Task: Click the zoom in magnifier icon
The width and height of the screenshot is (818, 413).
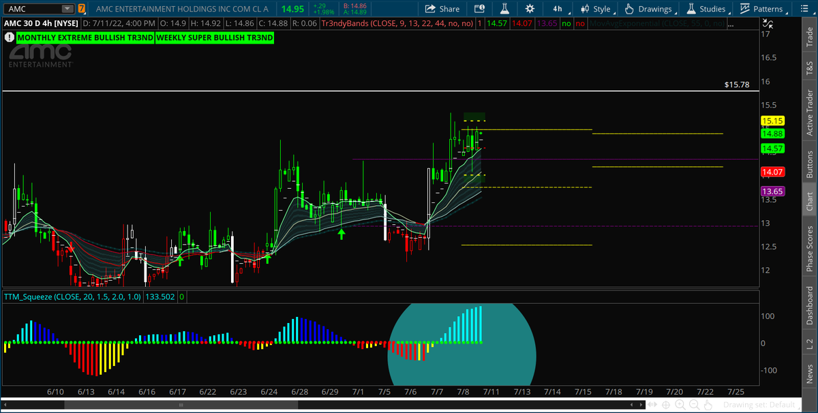Action: tap(681, 405)
